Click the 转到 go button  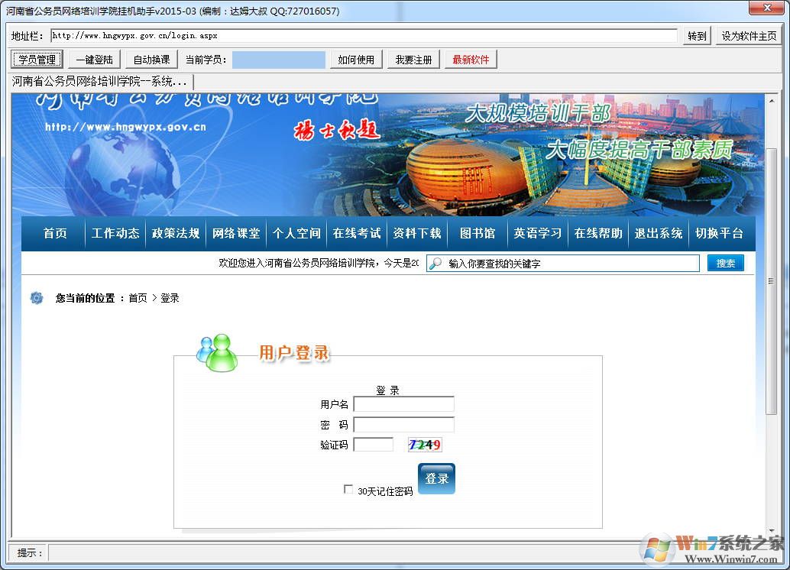point(695,35)
